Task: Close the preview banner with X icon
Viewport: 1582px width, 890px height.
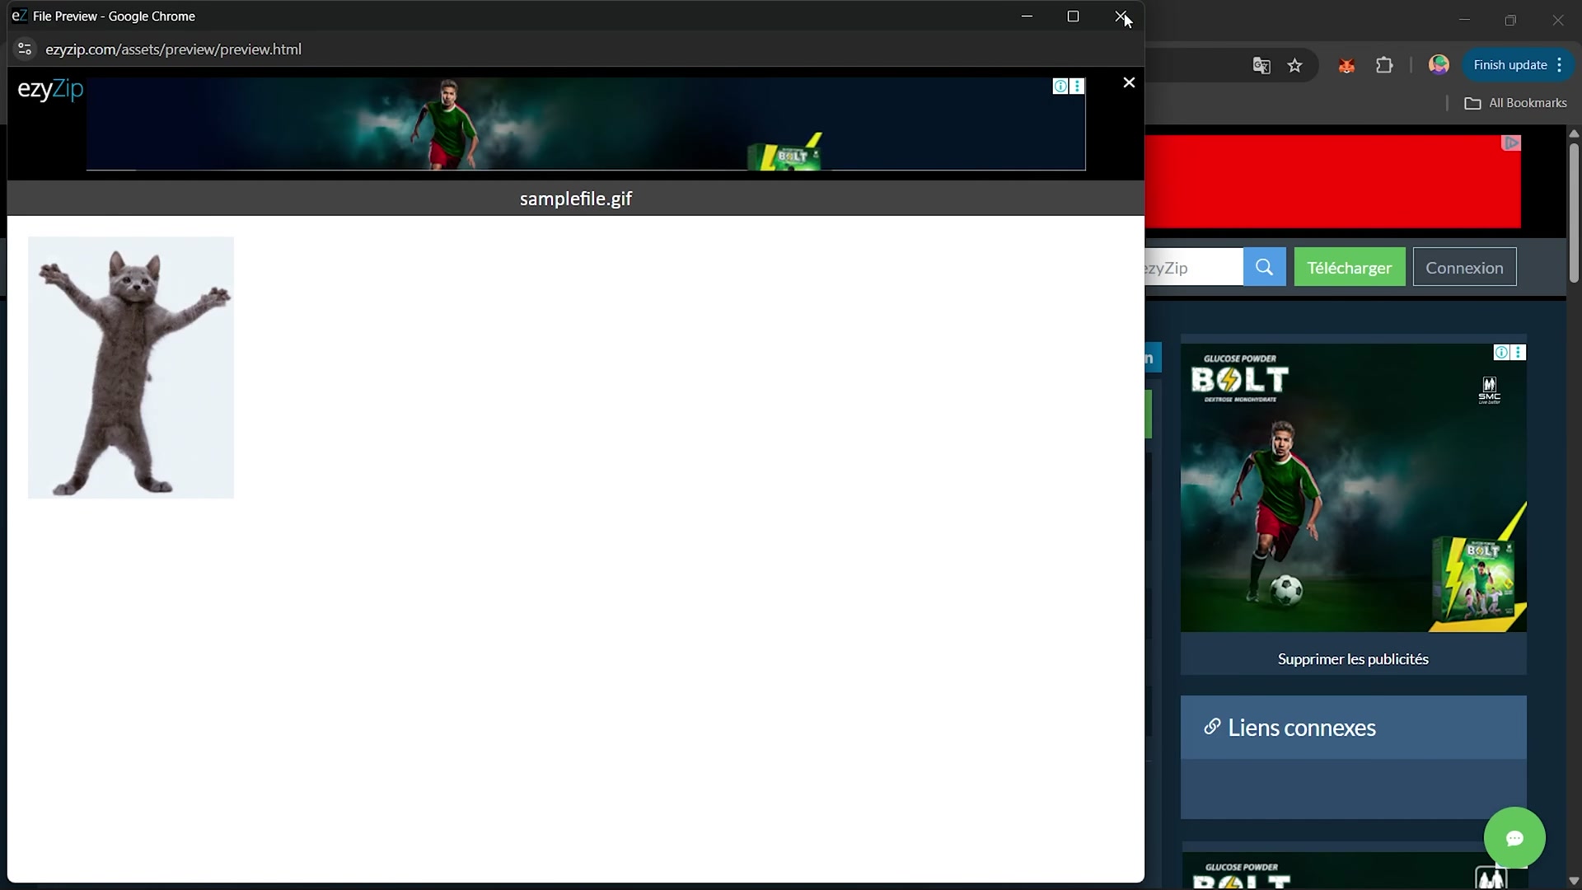Action: coord(1129,82)
